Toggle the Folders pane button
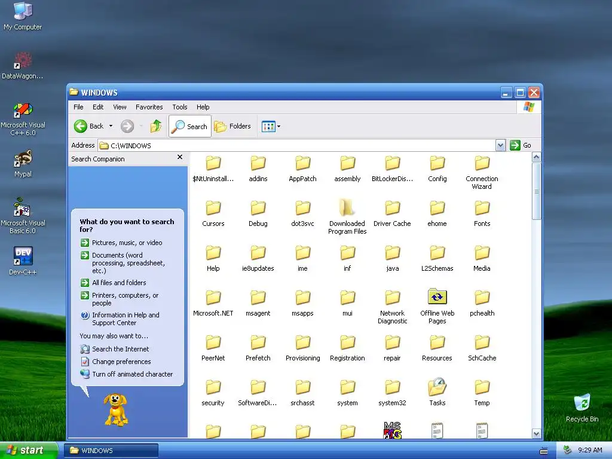Screen dimensions: 612x459 pyautogui.click(x=232, y=126)
